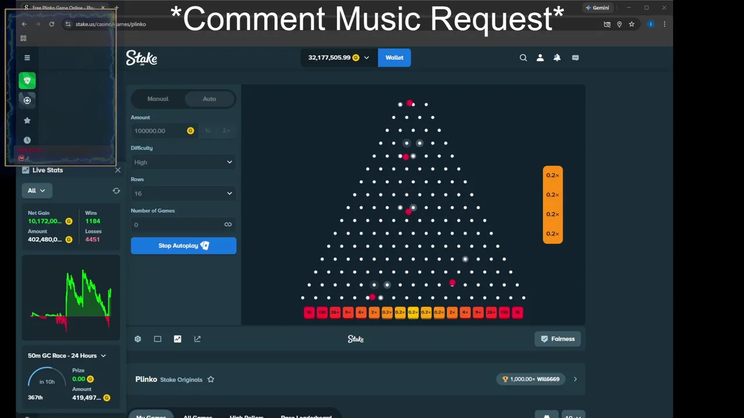Click the Net Gain value
744x418 pixels.
point(45,221)
